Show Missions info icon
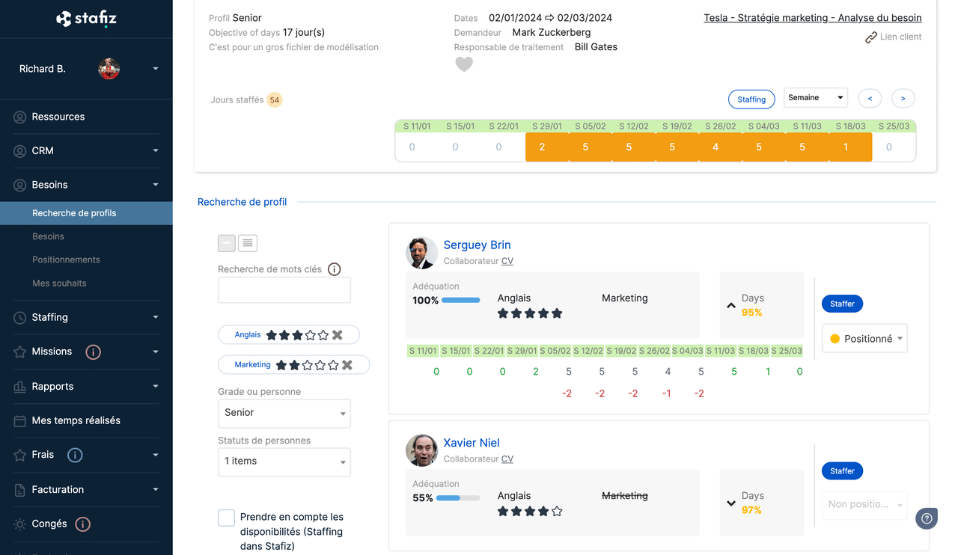This screenshot has height=555, width=958. point(93,352)
